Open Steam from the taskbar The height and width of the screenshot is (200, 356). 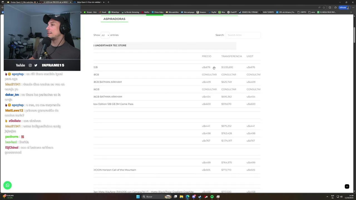(200, 197)
